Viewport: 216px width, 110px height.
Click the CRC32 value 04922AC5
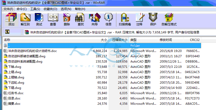[193, 72]
